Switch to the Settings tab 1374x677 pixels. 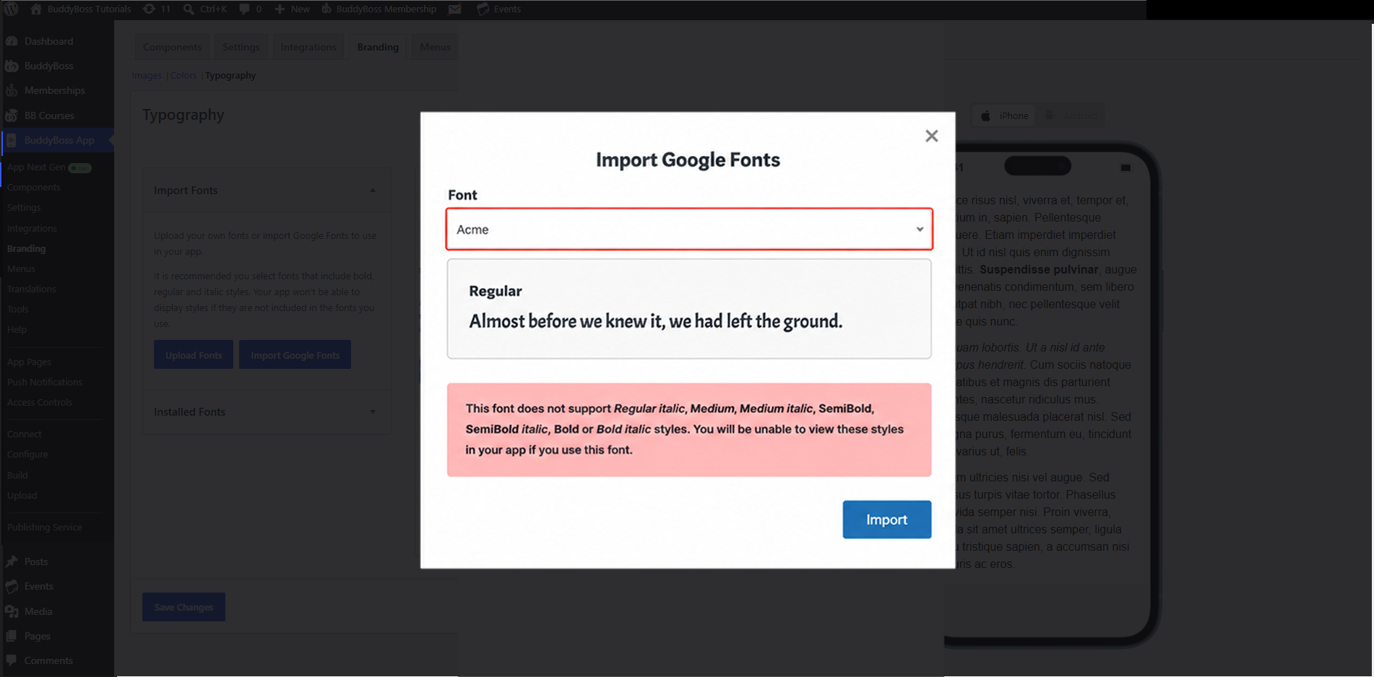point(241,47)
